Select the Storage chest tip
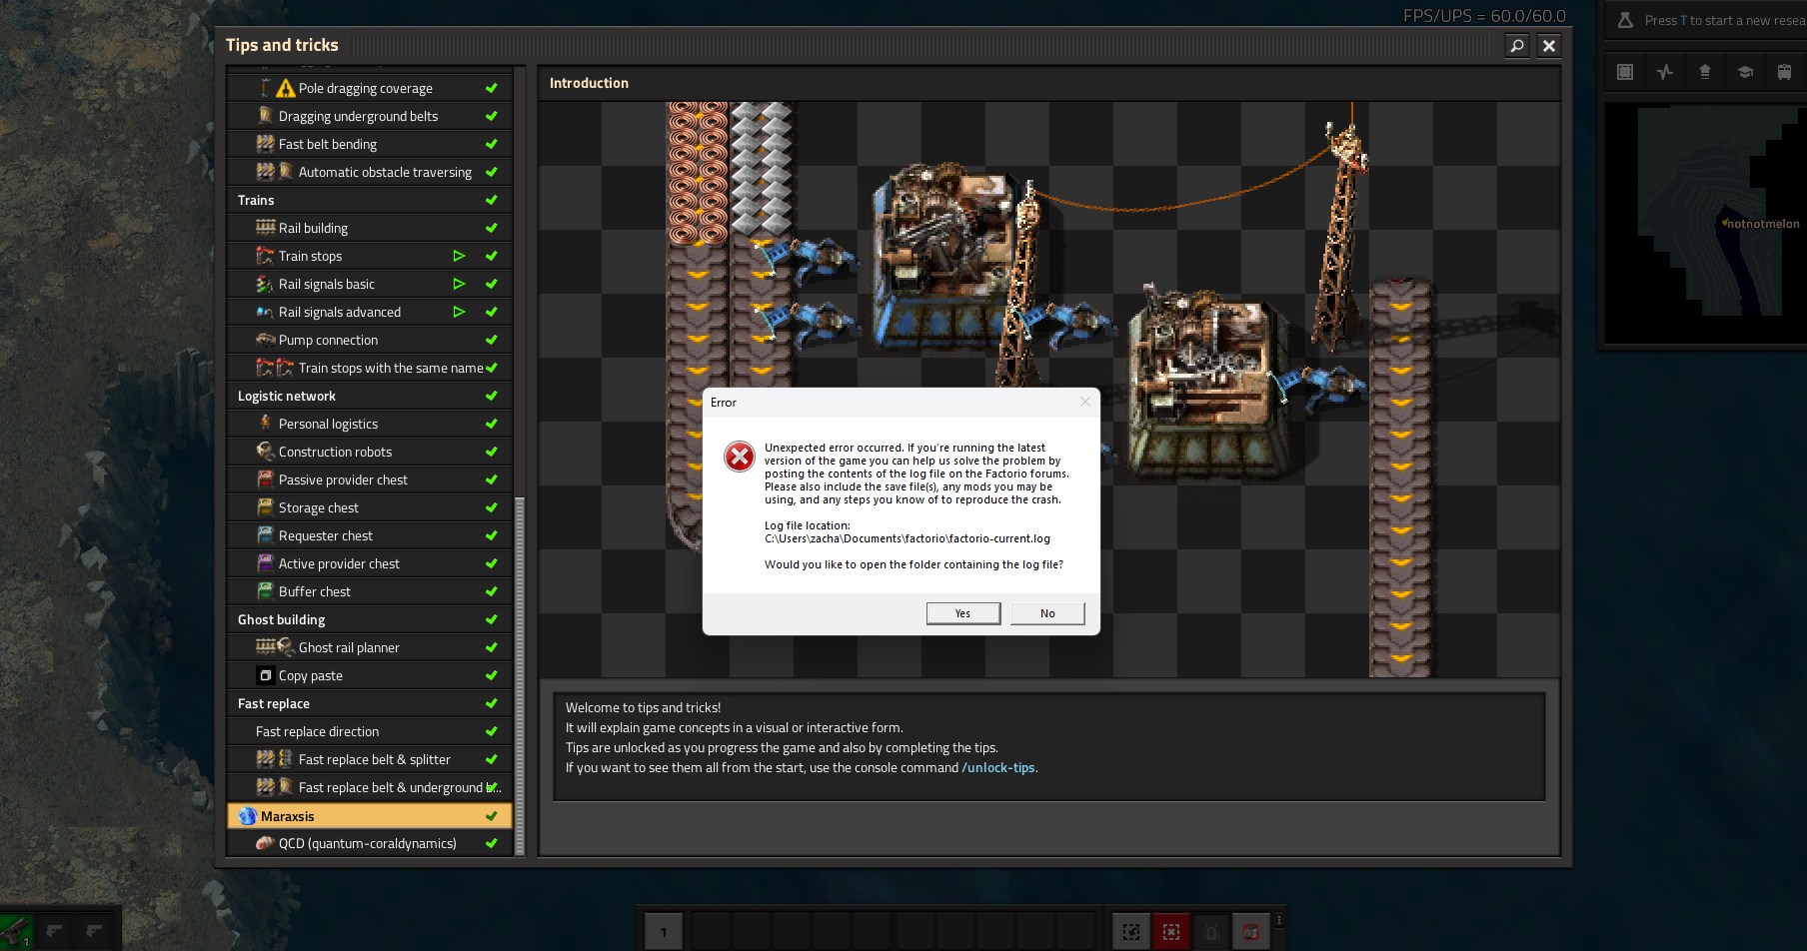Screen dimensions: 1807x951 (370, 507)
